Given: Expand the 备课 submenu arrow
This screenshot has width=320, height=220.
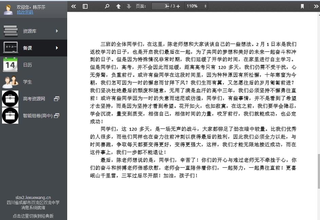Looking at the screenshot, I should point(57,48).
